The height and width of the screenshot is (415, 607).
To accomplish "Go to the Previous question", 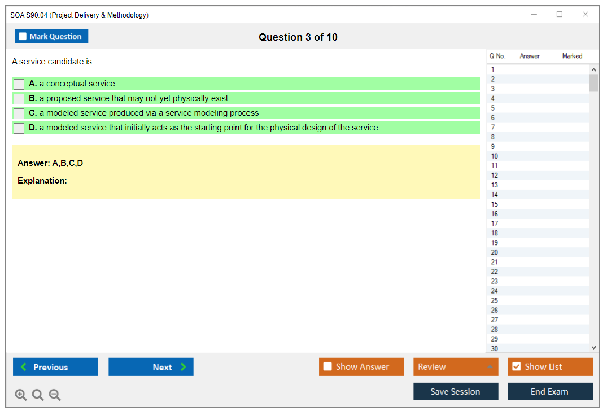I will [x=55, y=367].
